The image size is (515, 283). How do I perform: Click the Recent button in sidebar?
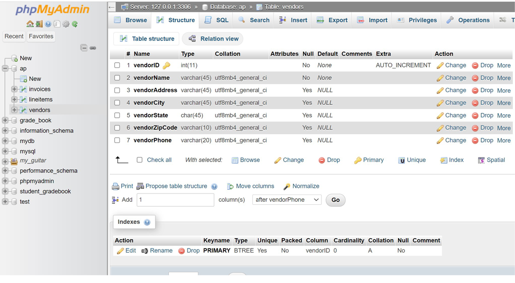(x=14, y=36)
